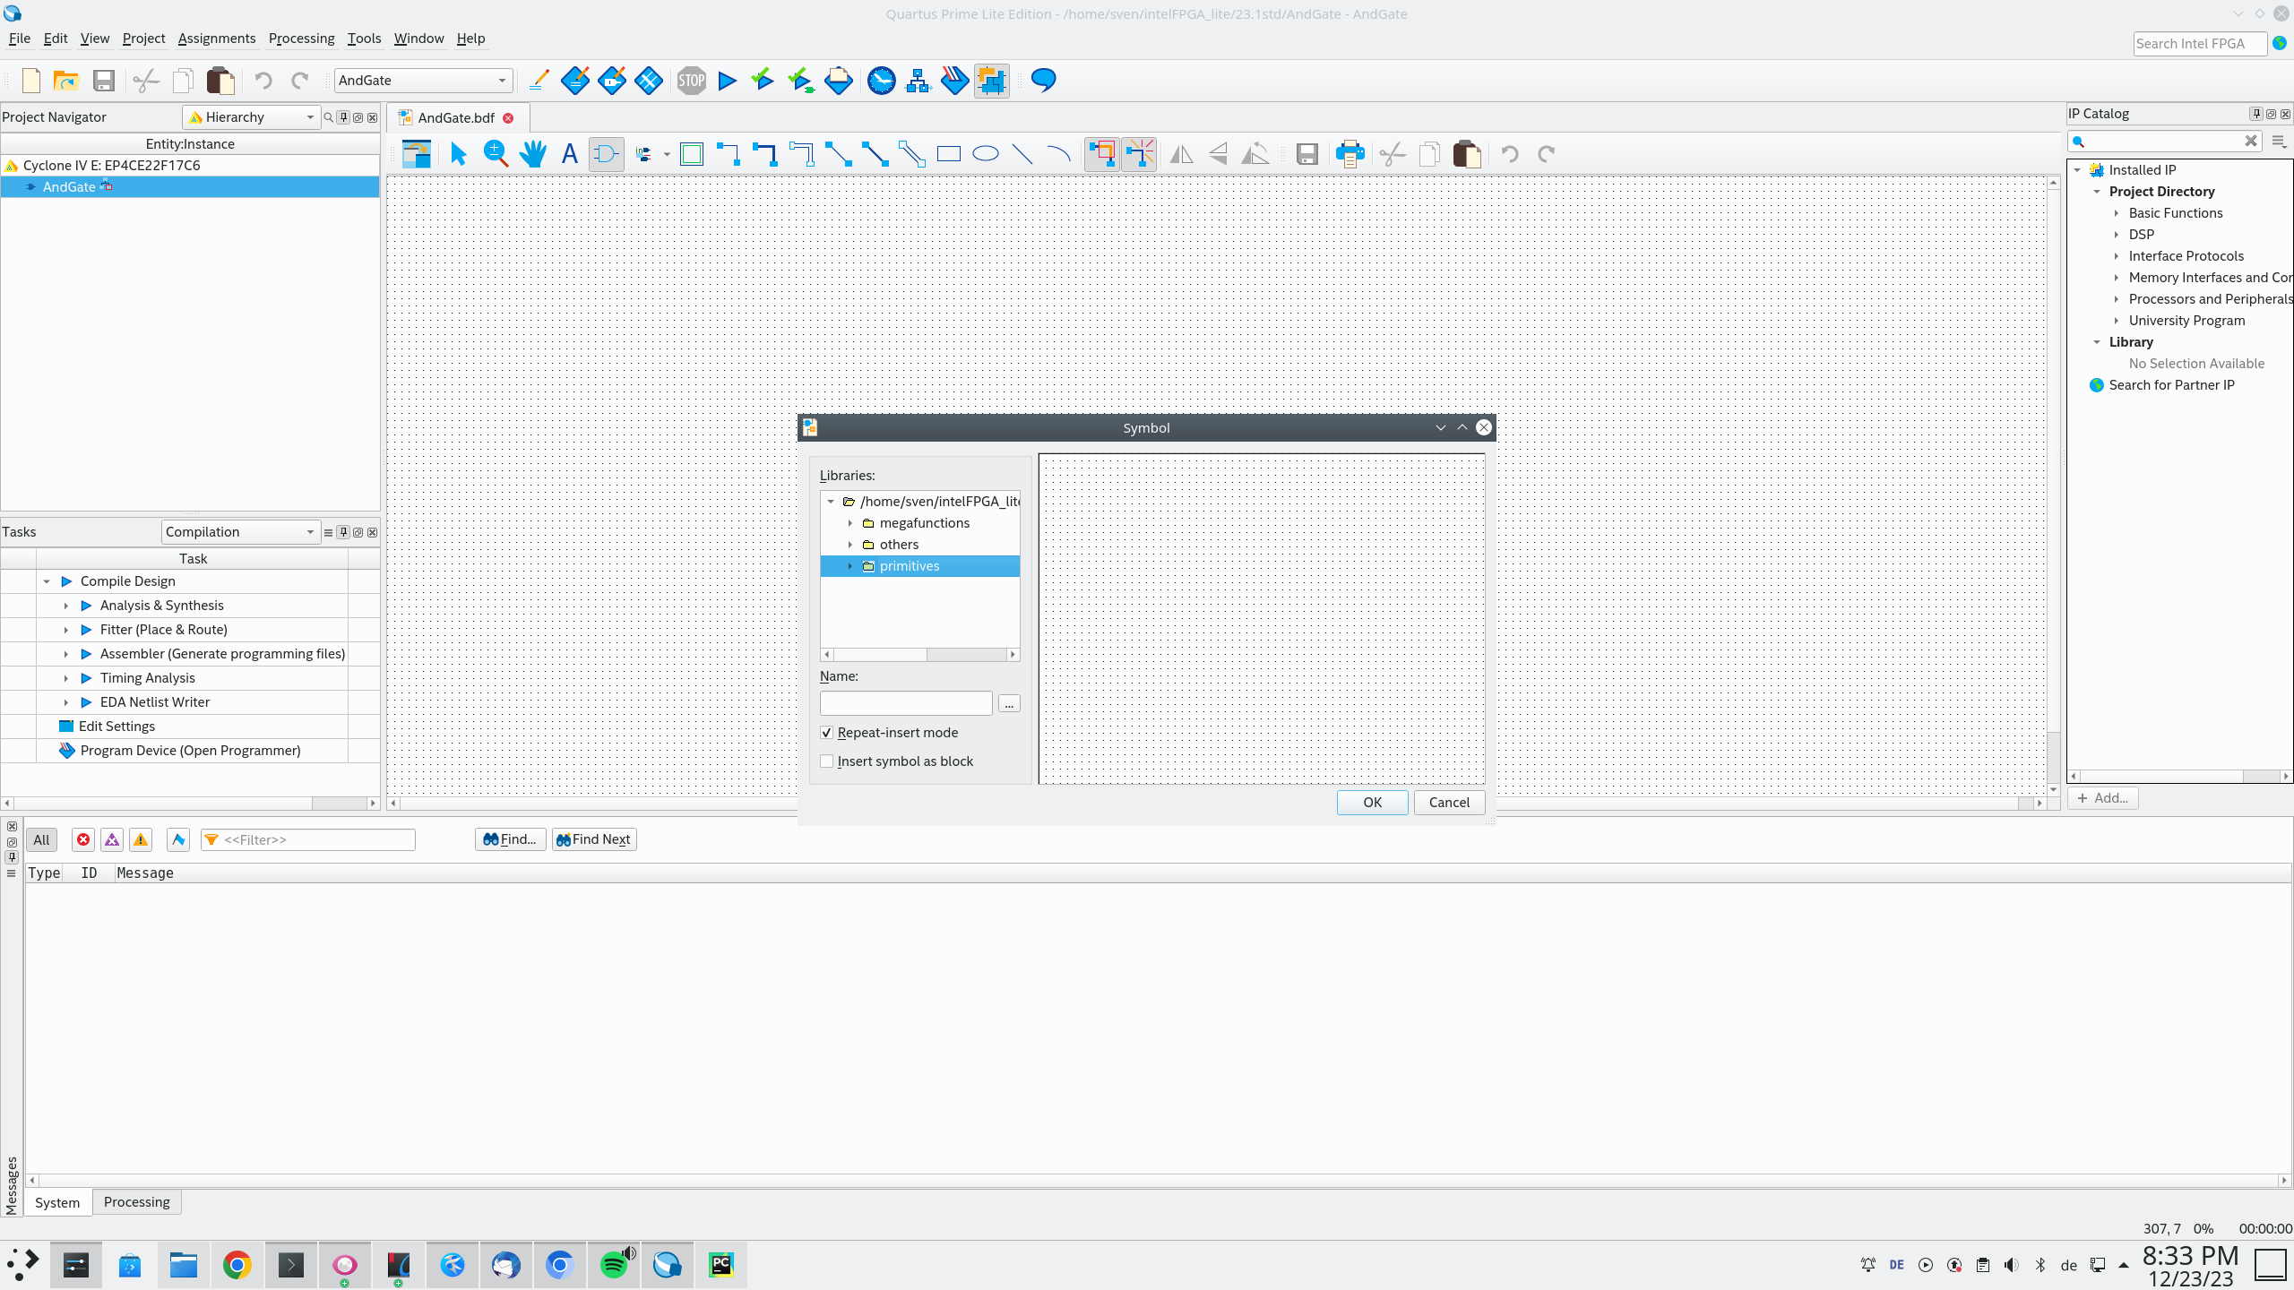Image resolution: width=2294 pixels, height=1290 pixels.
Task: Click the Selection tool in toolbar
Action: click(459, 153)
